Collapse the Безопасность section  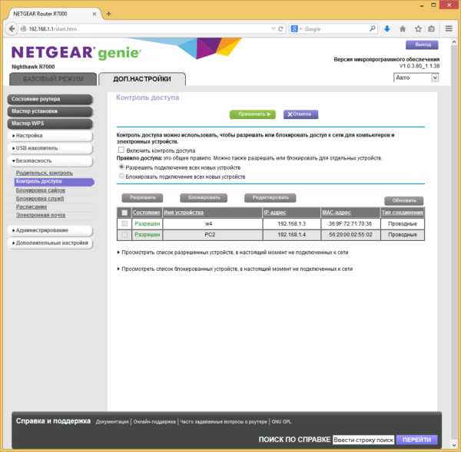coord(51,161)
